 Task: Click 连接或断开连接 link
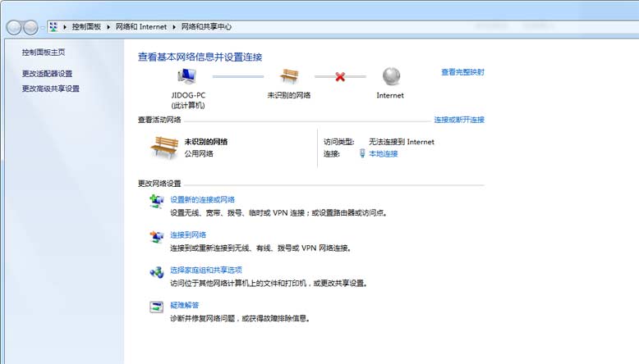[x=459, y=120]
